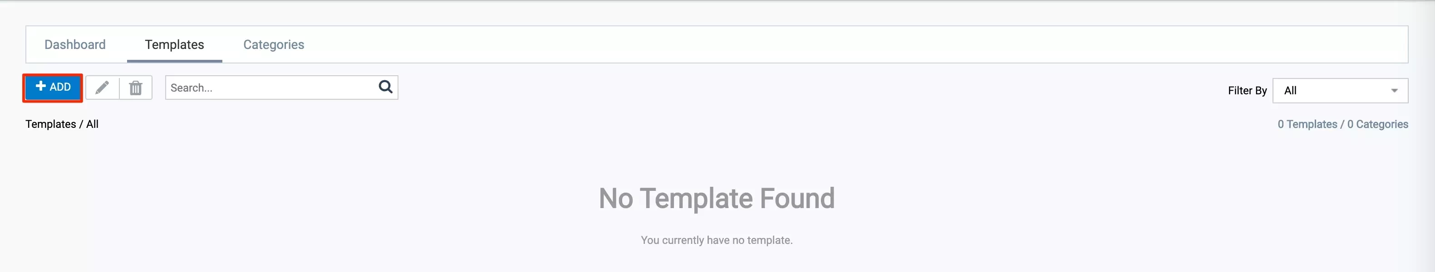
Task: Click the 'Templates' word in breadcrumb
Action: [x=51, y=124]
